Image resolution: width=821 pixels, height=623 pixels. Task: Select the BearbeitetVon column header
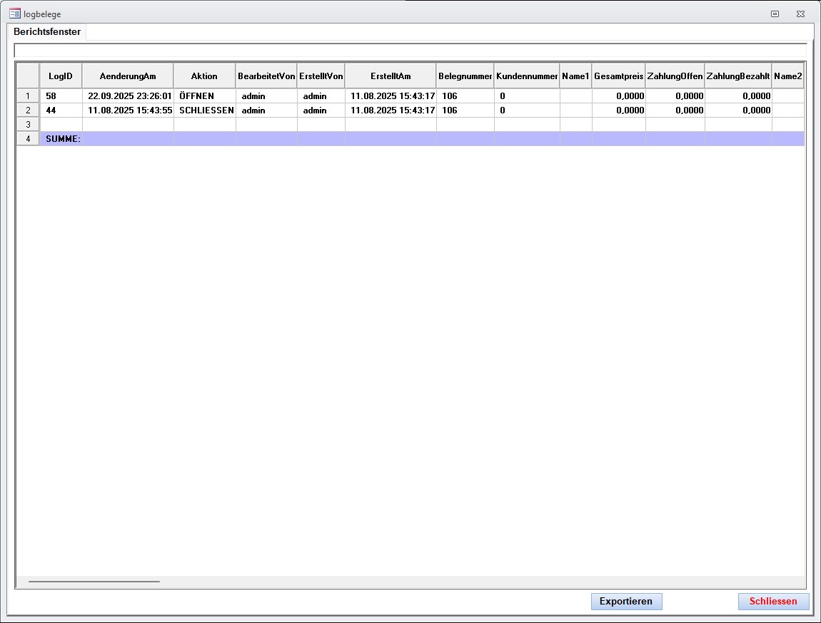pos(266,76)
